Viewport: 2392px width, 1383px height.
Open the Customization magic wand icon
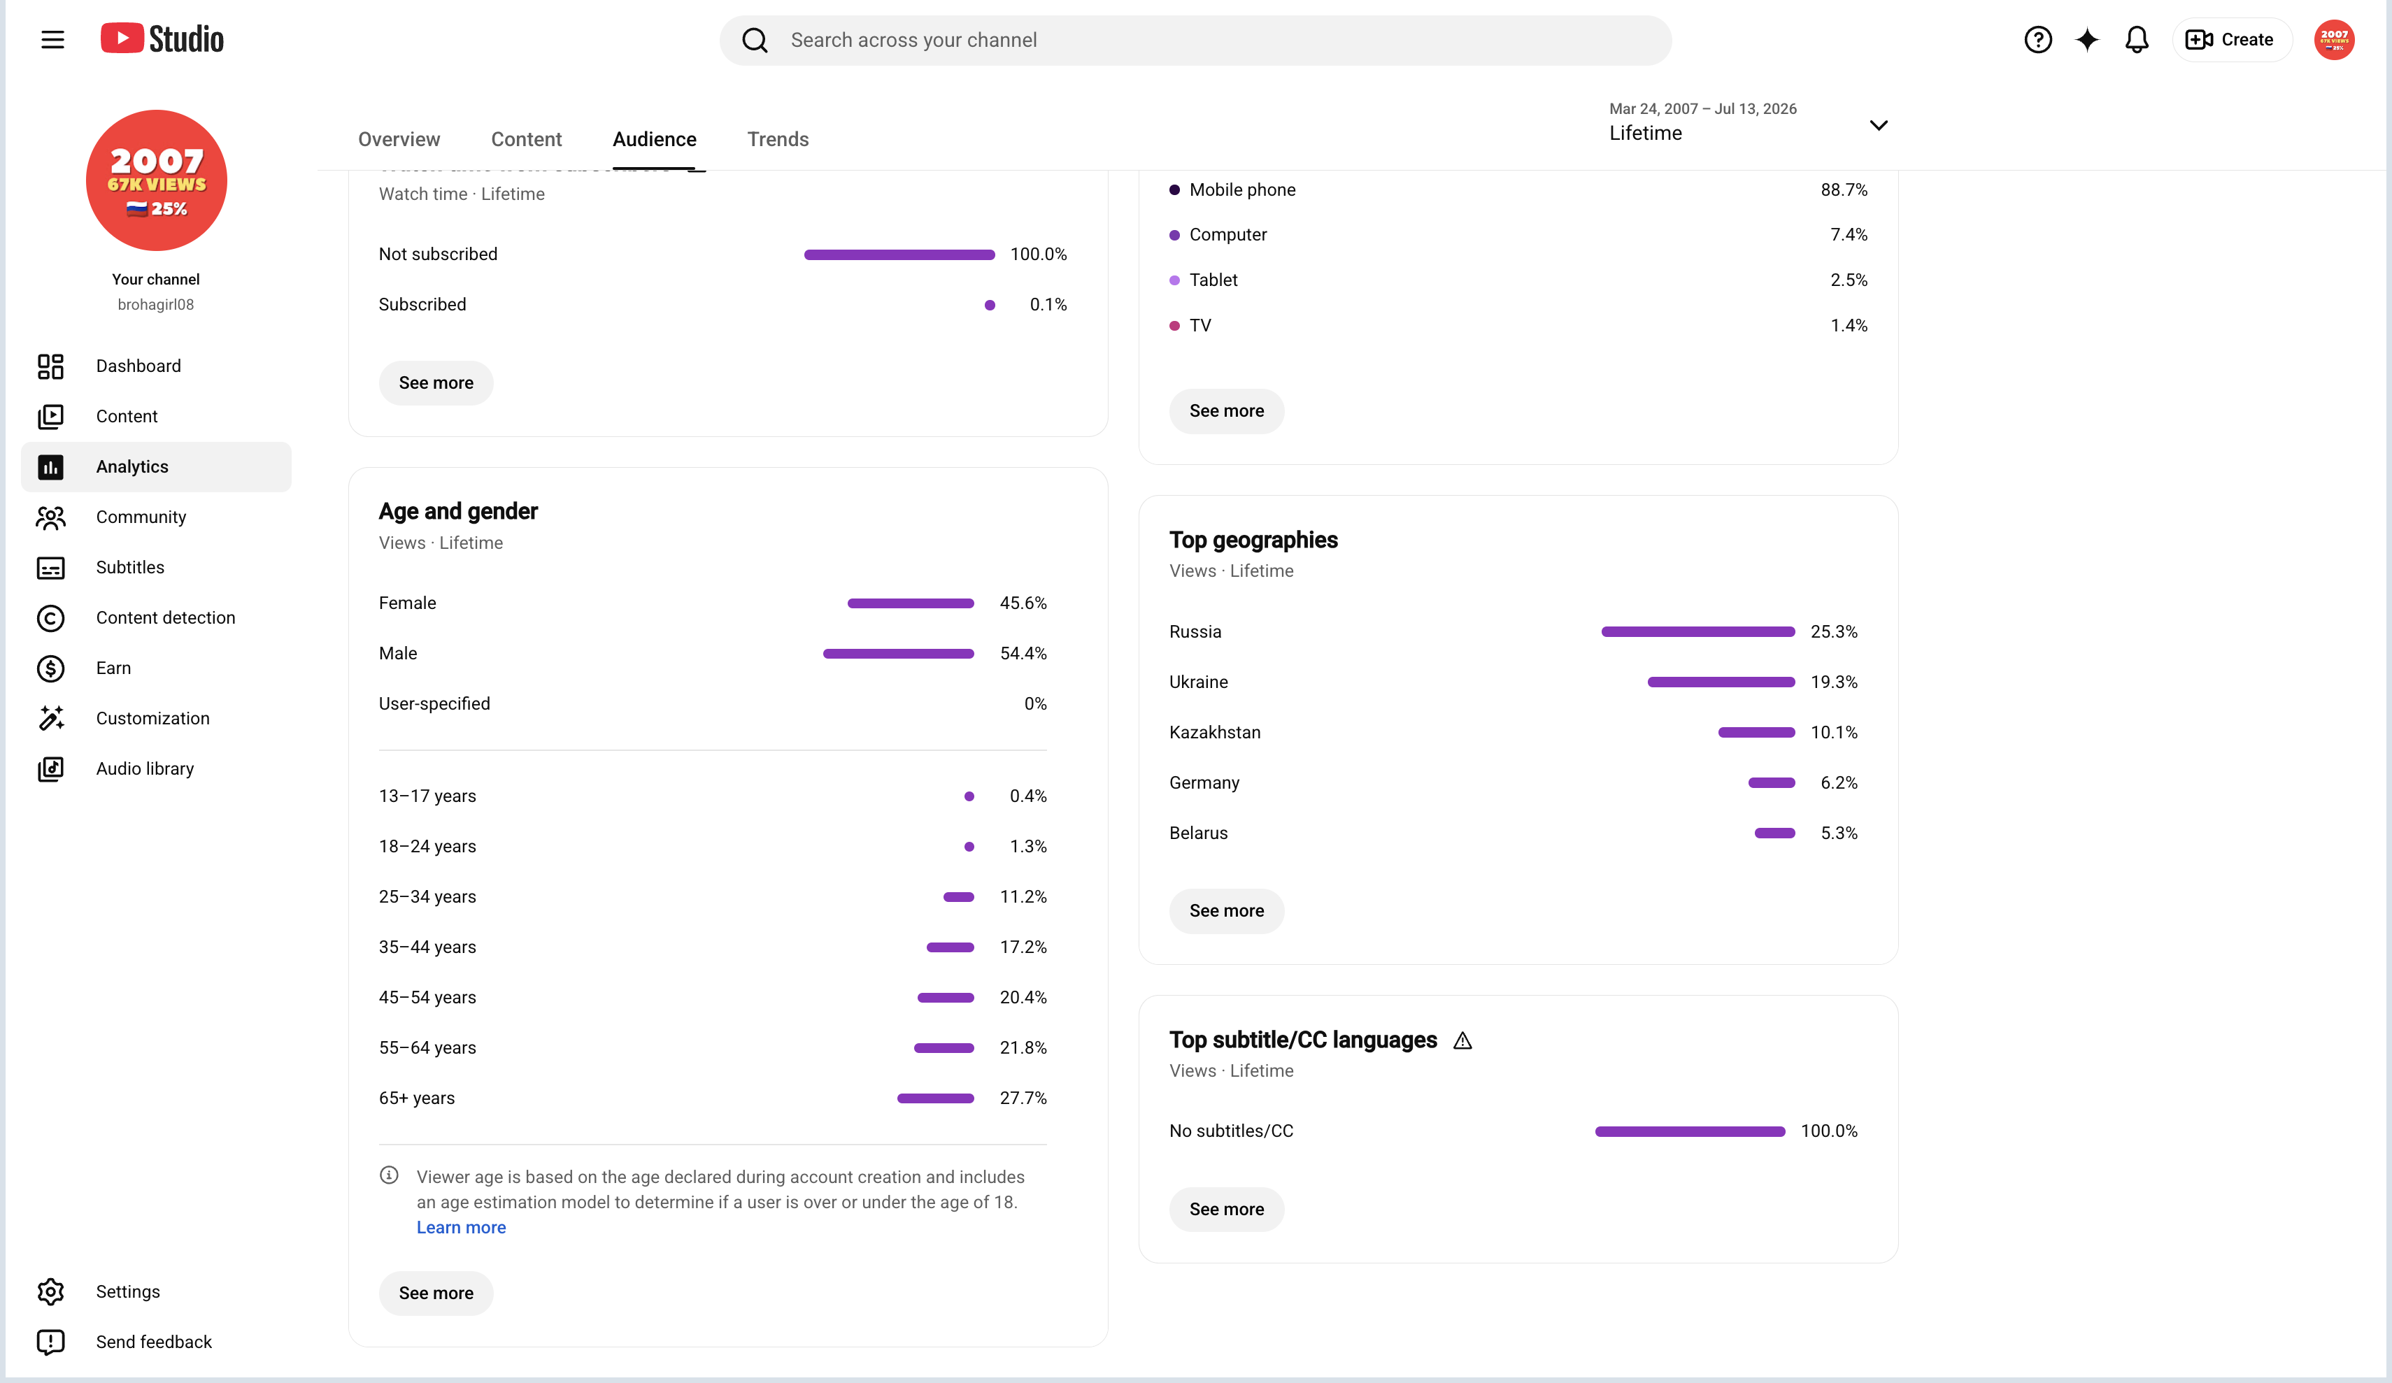coord(50,719)
